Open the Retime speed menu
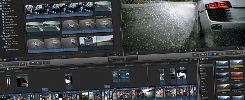 pos(203,54)
